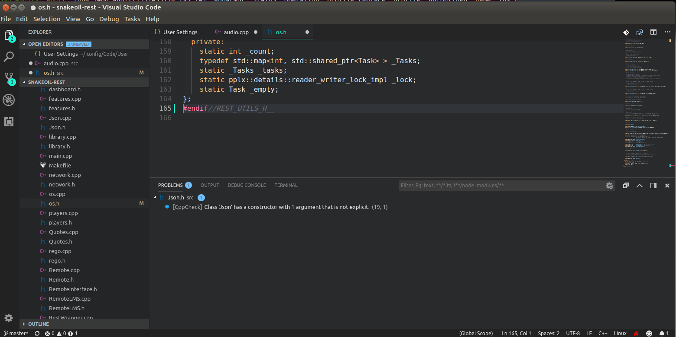Collapse the Open Editors section
676x337 pixels.
click(x=24, y=44)
